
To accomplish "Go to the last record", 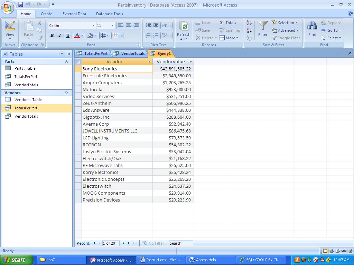I will tap(129, 243).
